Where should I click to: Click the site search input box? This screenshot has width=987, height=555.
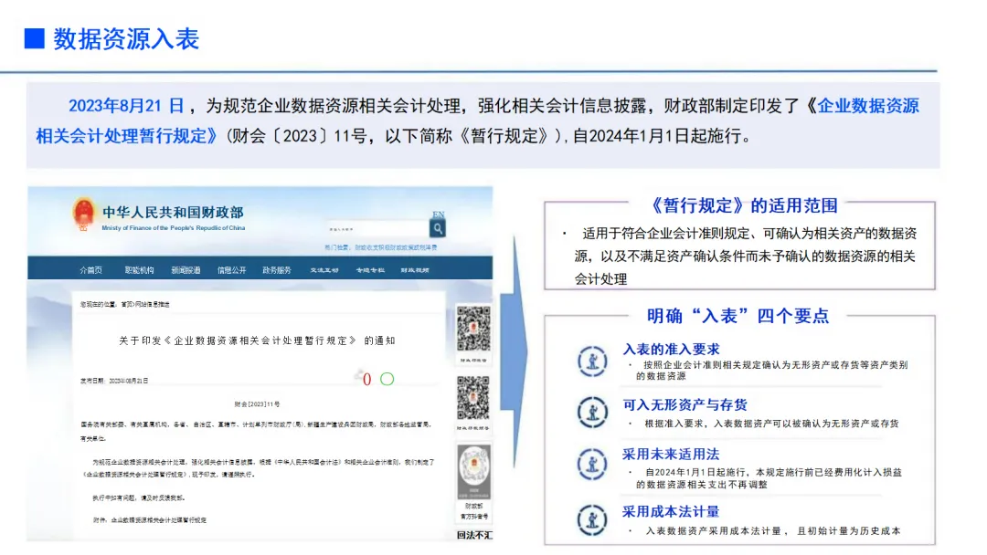(x=377, y=229)
